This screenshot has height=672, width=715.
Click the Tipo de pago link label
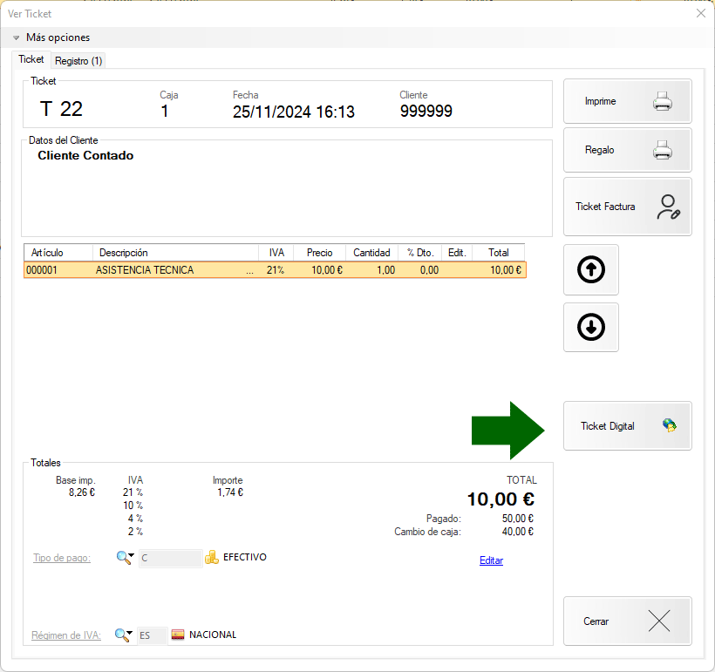[61, 558]
